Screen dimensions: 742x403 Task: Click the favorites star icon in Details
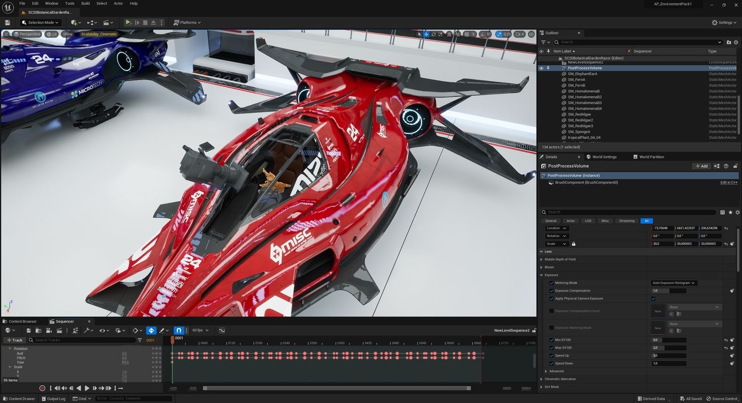[730, 212]
